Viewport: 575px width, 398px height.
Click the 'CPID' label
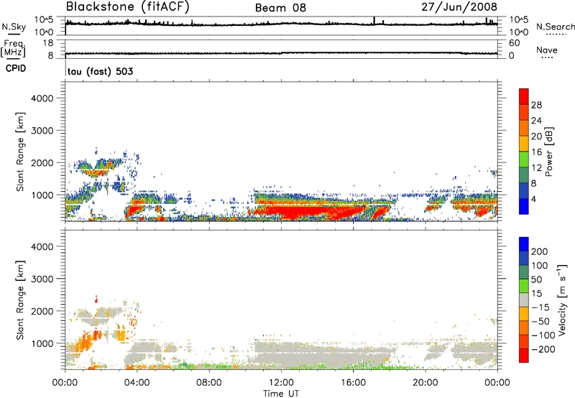click(16, 68)
